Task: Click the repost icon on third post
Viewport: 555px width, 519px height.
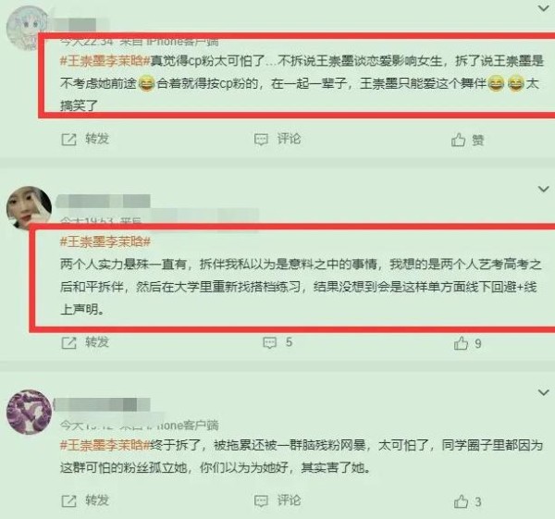Action: pyautogui.click(x=68, y=500)
